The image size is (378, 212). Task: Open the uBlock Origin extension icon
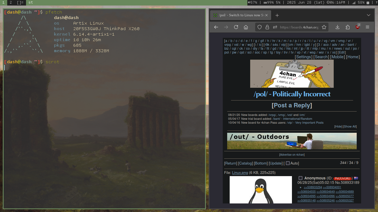pos(358,27)
